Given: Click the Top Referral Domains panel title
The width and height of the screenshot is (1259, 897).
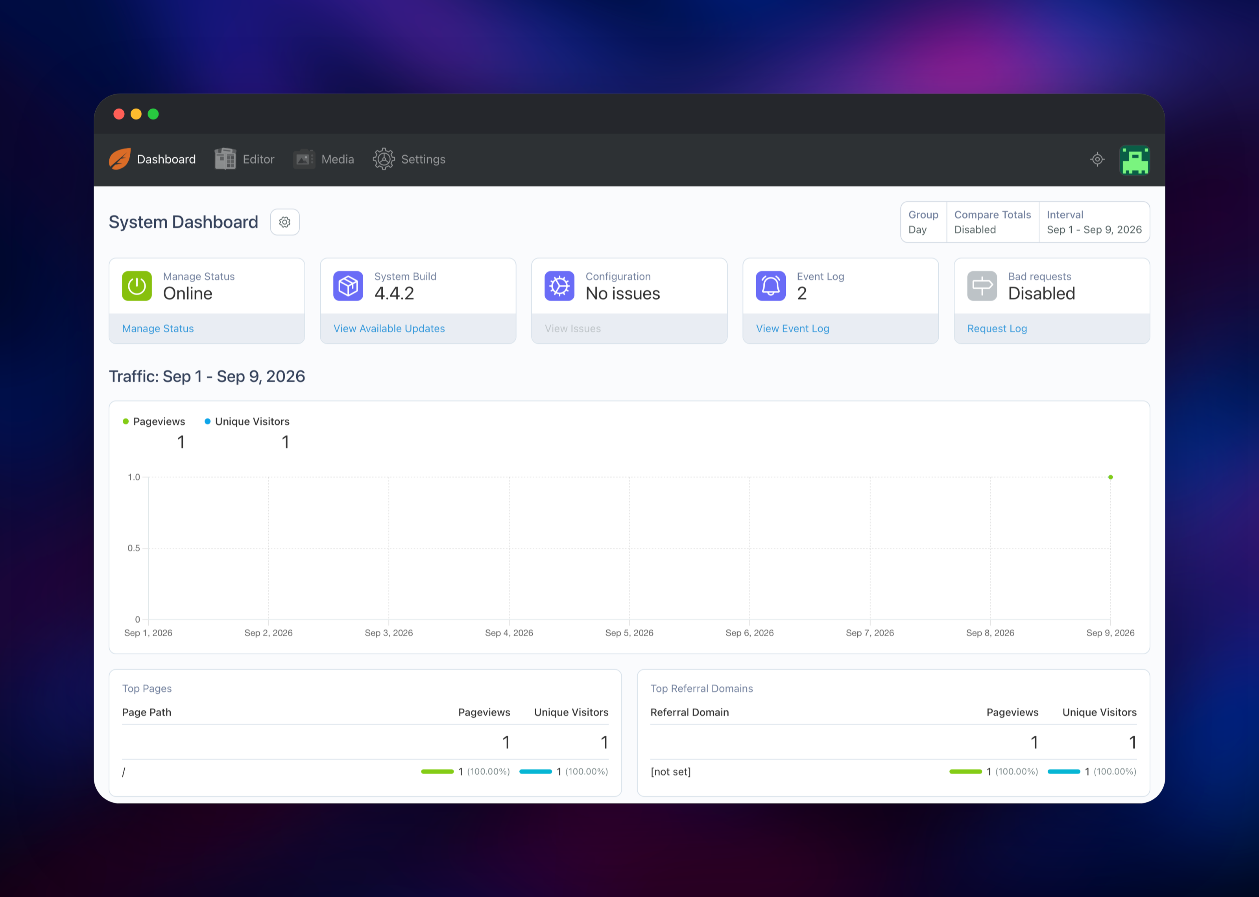Looking at the screenshot, I should 701,689.
